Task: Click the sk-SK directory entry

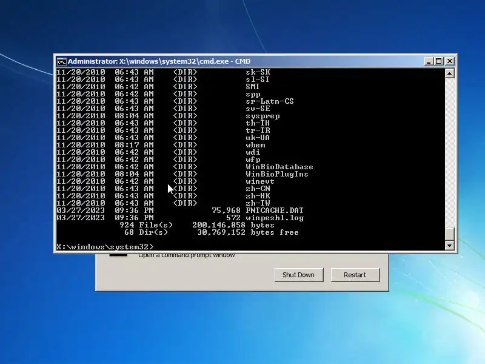Action: tap(258, 72)
